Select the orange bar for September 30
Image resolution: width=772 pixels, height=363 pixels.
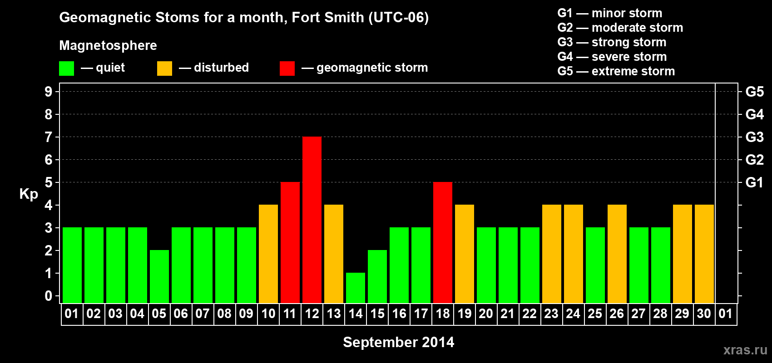tap(704, 254)
